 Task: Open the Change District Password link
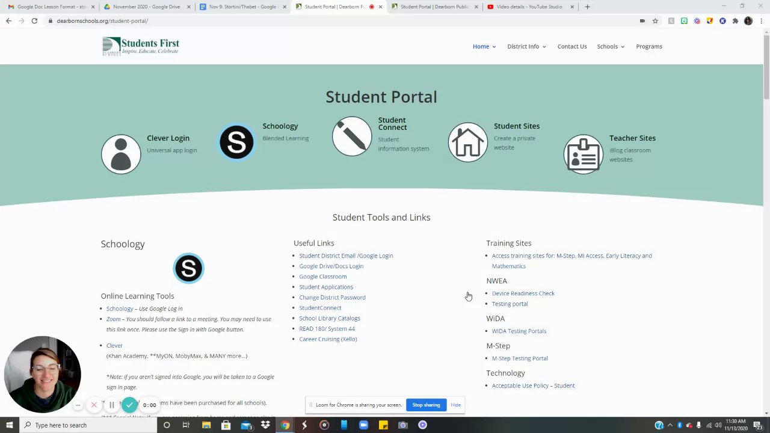332,297
